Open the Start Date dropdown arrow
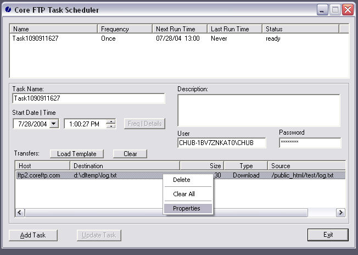Viewport: 358px width, 255px height. [54, 124]
